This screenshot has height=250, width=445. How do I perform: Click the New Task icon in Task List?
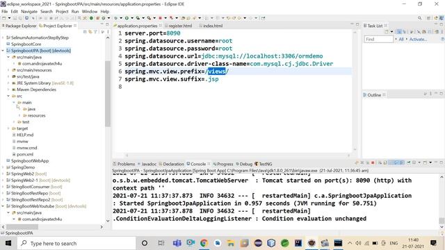(387, 31)
